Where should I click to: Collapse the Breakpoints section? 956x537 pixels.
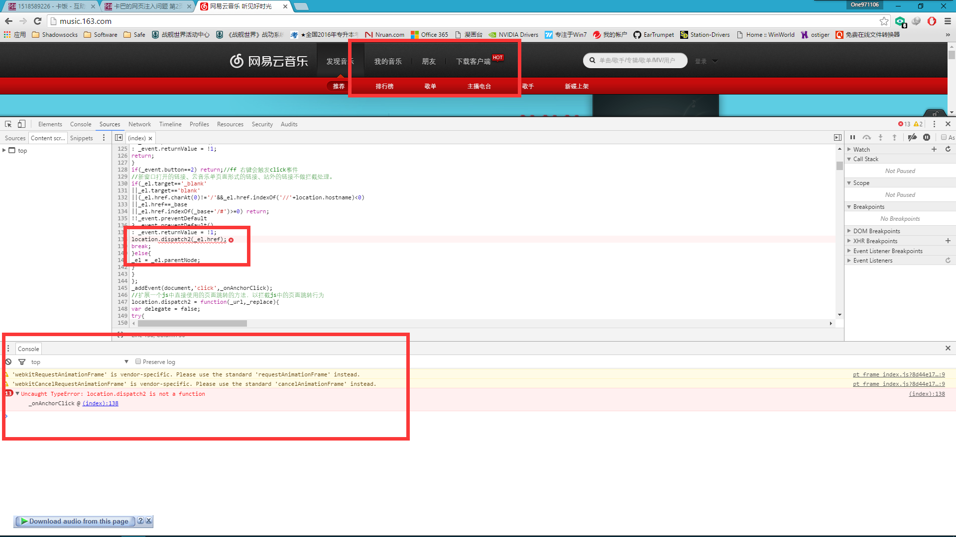(x=849, y=207)
